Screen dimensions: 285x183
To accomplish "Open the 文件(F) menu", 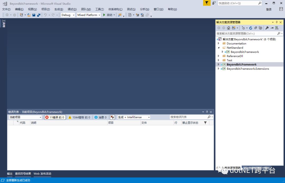I will coord(6,9).
